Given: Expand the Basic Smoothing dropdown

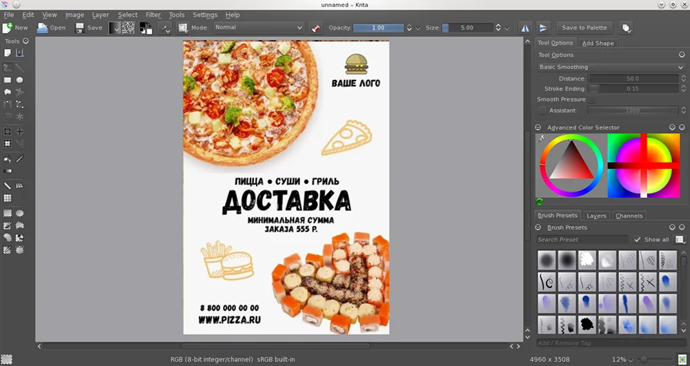Looking at the screenshot, I should click(610, 68).
